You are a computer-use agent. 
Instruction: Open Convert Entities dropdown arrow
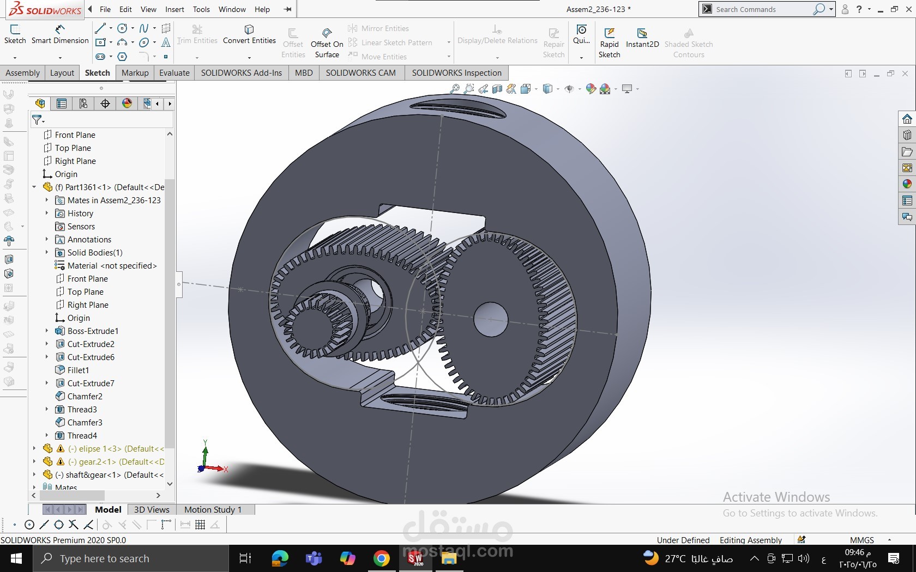point(249,57)
